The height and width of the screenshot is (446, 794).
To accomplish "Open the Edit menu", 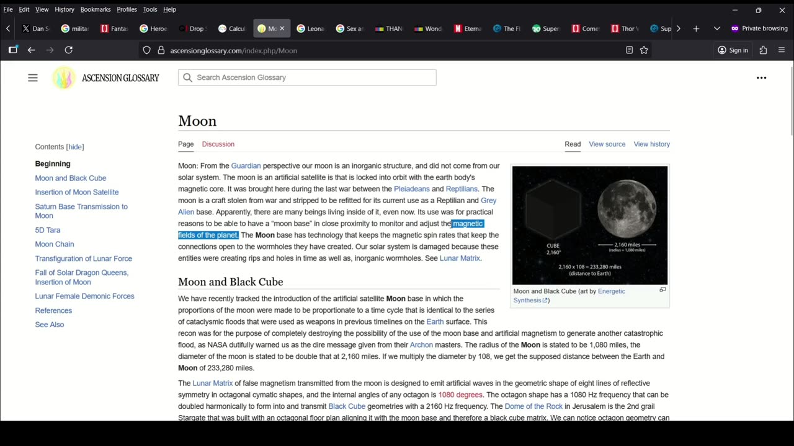I will point(24,9).
